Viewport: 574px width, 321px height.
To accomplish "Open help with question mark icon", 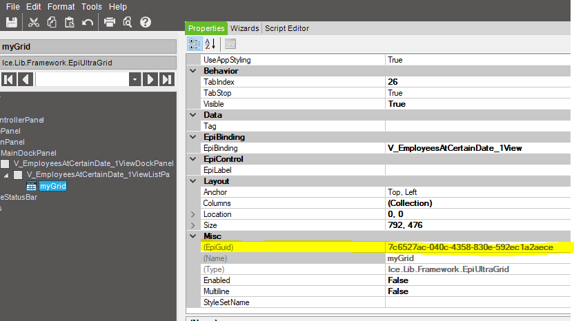I will coord(146,22).
